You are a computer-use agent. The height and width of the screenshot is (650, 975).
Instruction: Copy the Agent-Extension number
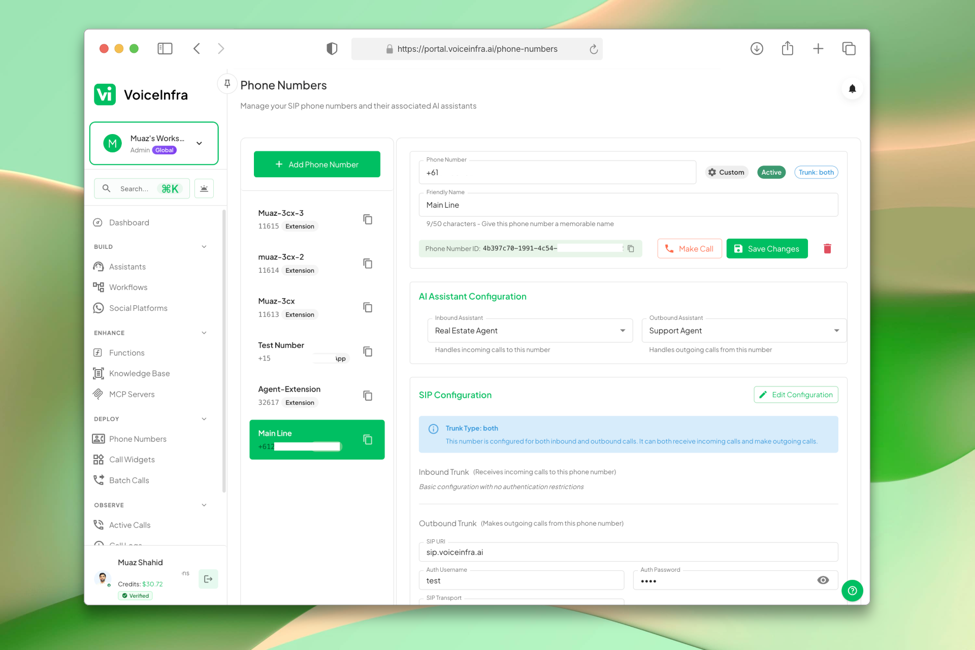pos(368,396)
